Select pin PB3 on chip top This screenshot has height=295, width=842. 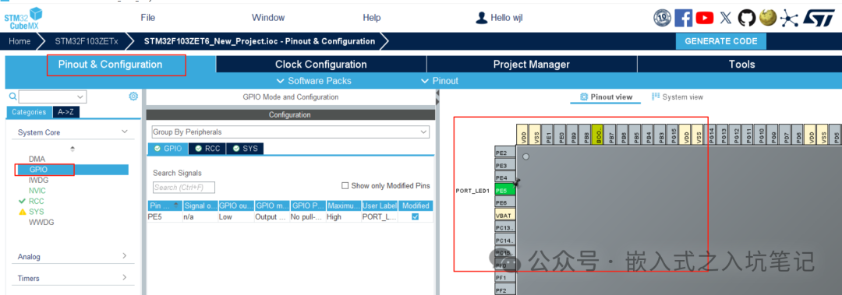pos(660,134)
